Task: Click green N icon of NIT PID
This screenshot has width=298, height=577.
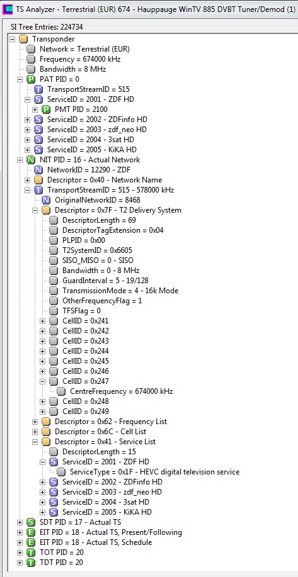Action: coord(31,160)
